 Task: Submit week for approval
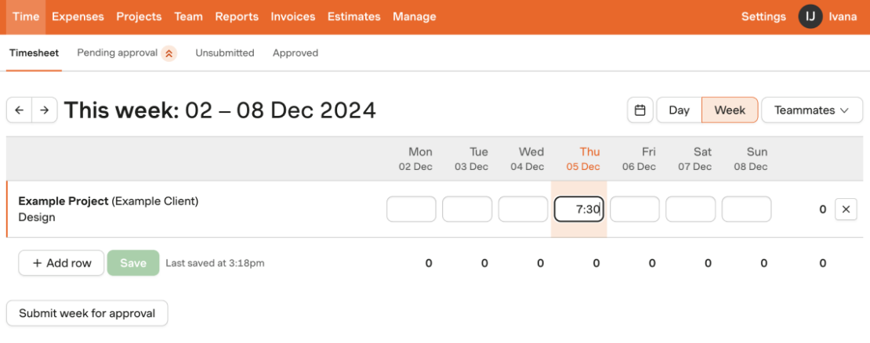pos(87,313)
